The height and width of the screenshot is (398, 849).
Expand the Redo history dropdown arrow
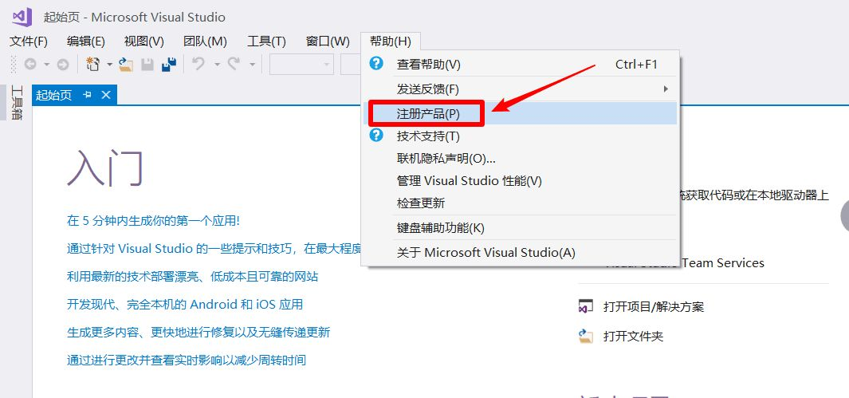(x=252, y=65)
